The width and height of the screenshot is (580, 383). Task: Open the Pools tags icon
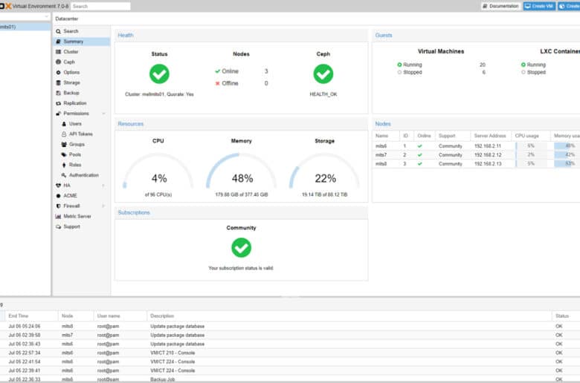tap(64, 154)
